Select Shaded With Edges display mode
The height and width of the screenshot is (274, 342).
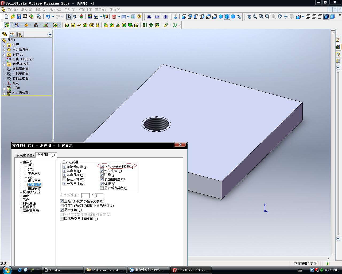[x=326, y=17]
